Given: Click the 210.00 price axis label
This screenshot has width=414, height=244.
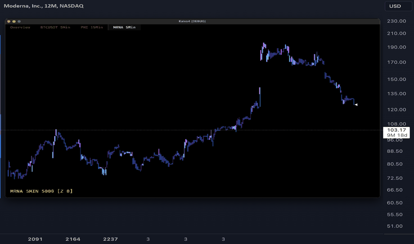Looking at the screenshot, I should tap(396, 33).
